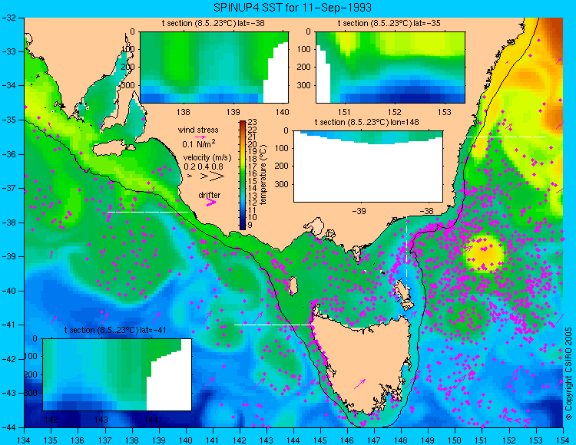Click the title "SPINUP4 SST for 11-Sep-1993"

(x=293, y=7)
